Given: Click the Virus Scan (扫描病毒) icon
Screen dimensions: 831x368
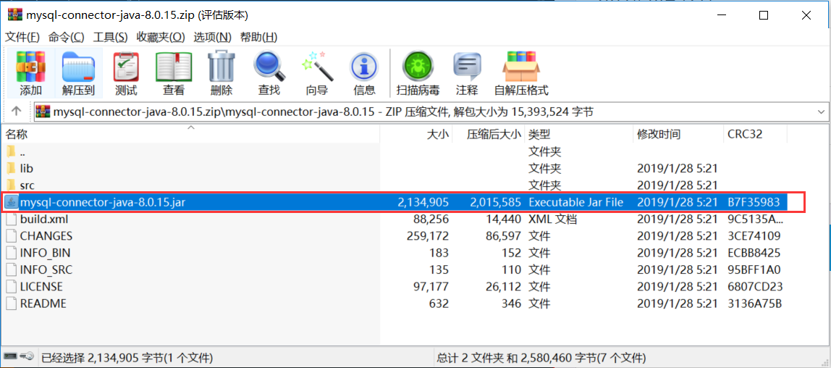Looking at the screenshot, I should [418, 66].
